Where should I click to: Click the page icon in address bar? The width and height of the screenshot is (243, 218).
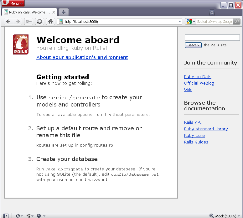[x=61, y=21]
